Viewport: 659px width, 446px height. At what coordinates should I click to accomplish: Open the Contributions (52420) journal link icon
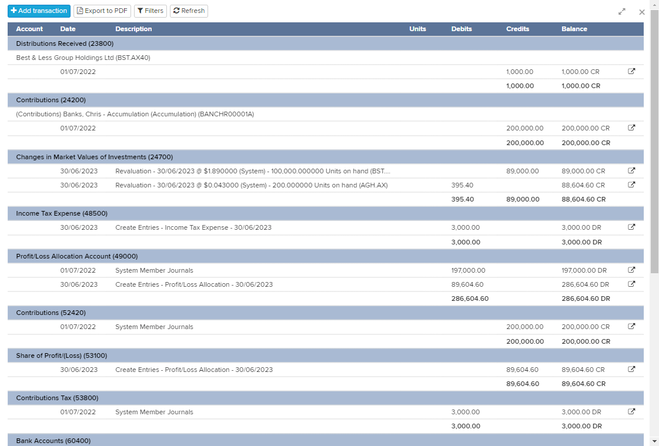631,327
